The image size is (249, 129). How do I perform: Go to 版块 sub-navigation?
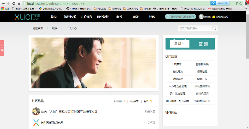[55, 28]
